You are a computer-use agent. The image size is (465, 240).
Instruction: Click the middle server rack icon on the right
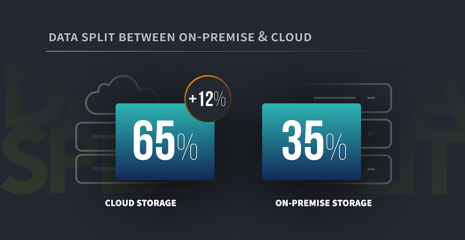point(377,133)
